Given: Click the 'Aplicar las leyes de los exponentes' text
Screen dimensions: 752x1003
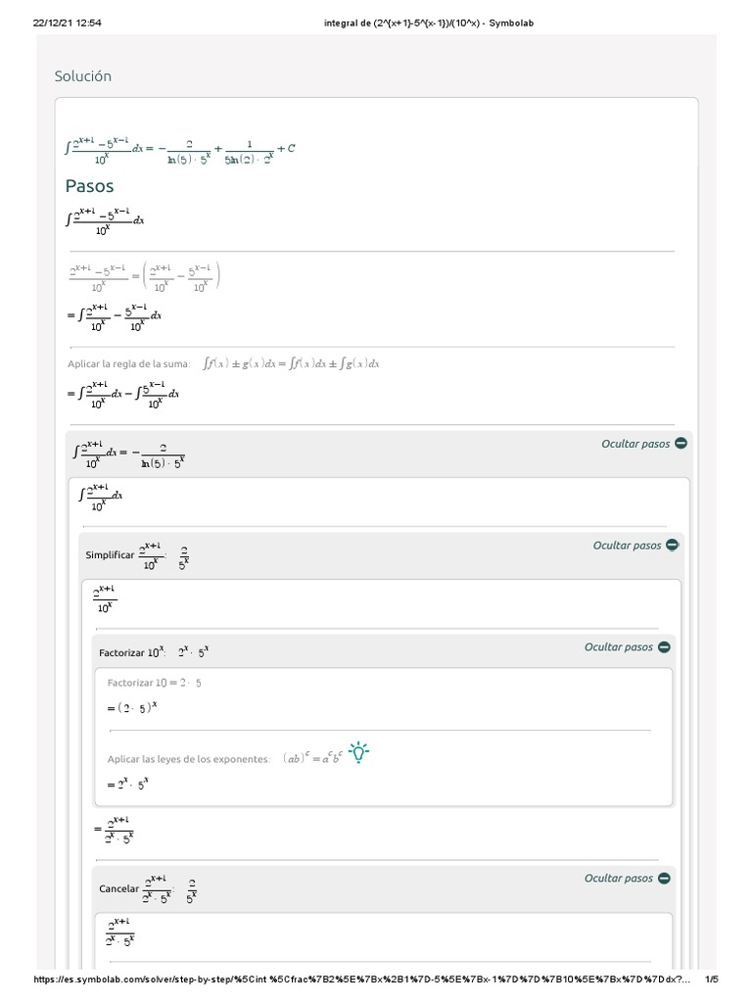Looking at the screenshot, I should click(188, 759).
